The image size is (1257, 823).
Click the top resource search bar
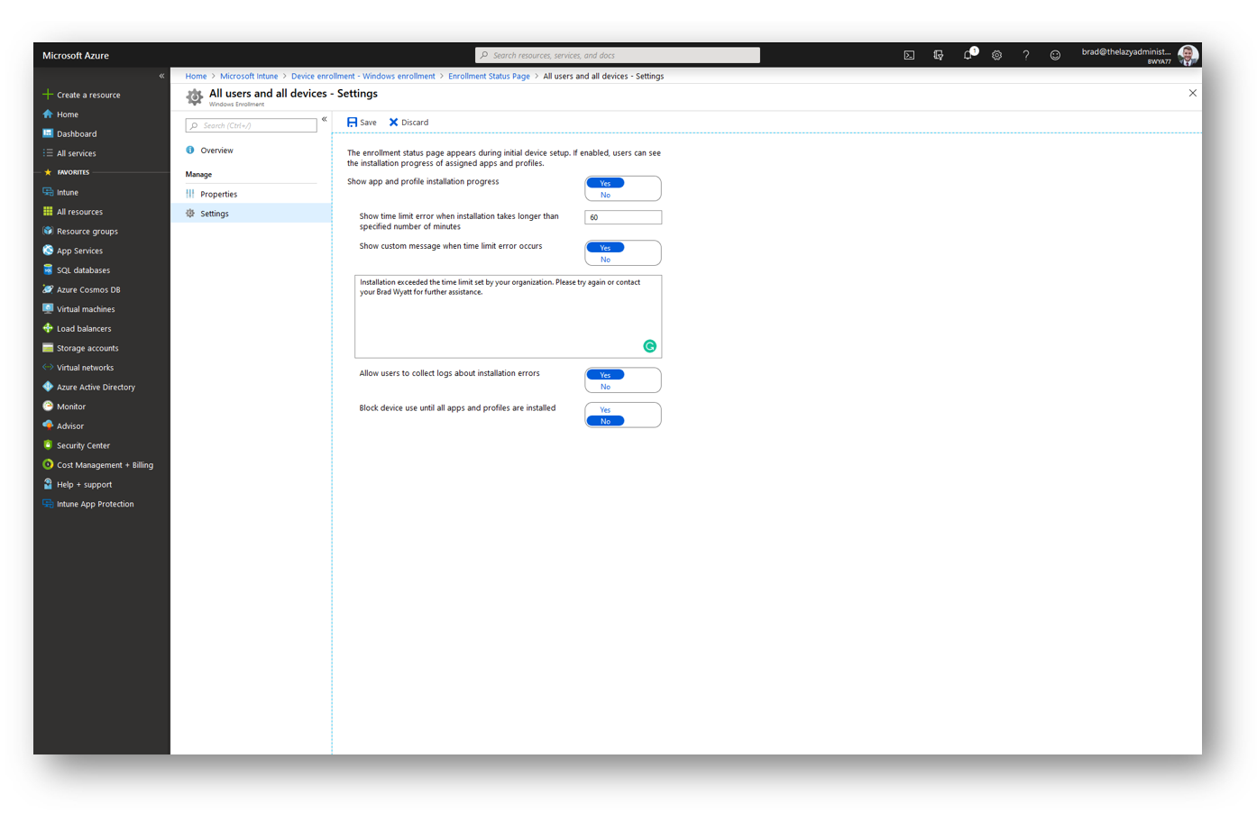pos(618,55)
